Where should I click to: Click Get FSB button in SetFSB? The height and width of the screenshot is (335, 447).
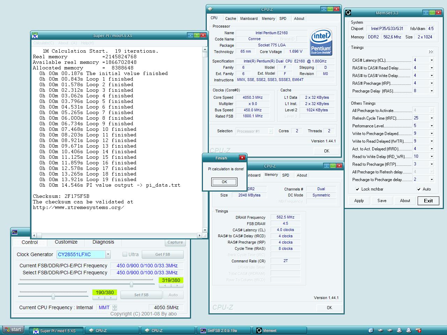(x=163, y=254)
